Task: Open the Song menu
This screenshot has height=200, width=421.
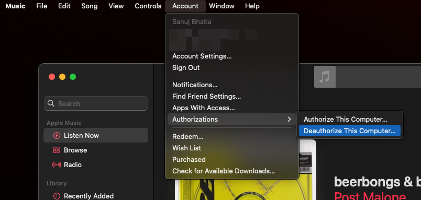Action: tap(90, 6)
